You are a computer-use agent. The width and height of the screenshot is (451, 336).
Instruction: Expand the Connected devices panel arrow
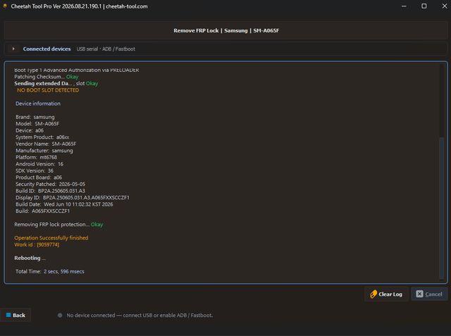click(13, 49)
